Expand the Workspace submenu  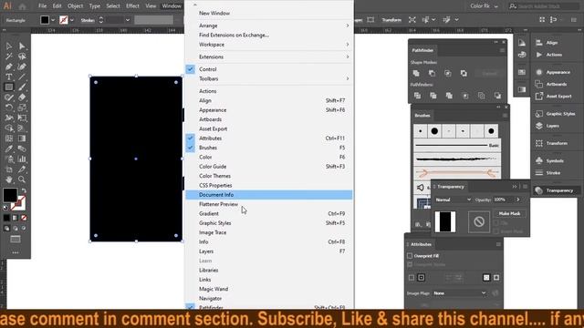coord(269,45)
